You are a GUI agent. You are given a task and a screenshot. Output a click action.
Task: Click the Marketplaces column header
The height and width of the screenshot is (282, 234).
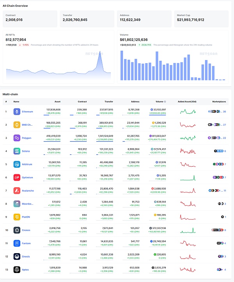(x=219, y=102)
